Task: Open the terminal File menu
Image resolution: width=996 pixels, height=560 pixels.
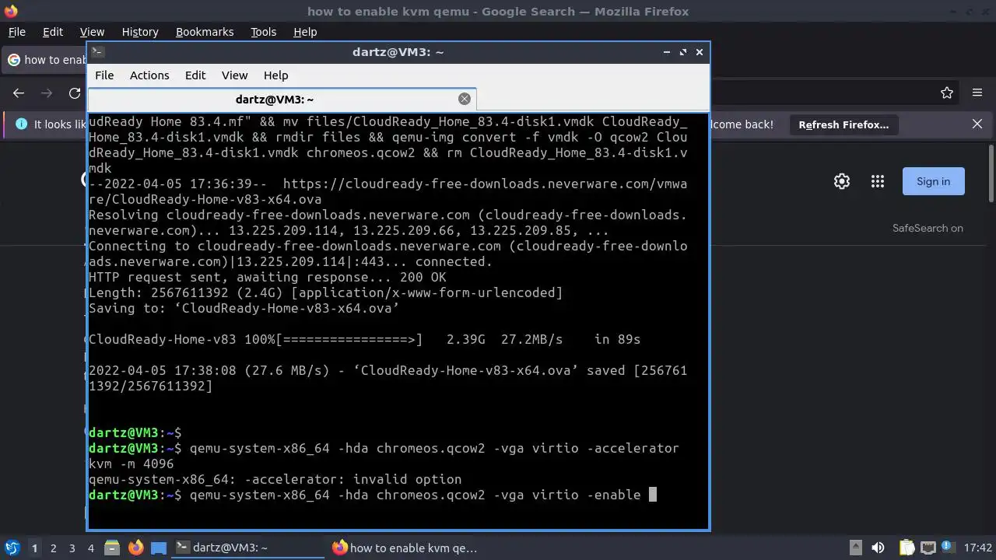Action: point(104,75)
